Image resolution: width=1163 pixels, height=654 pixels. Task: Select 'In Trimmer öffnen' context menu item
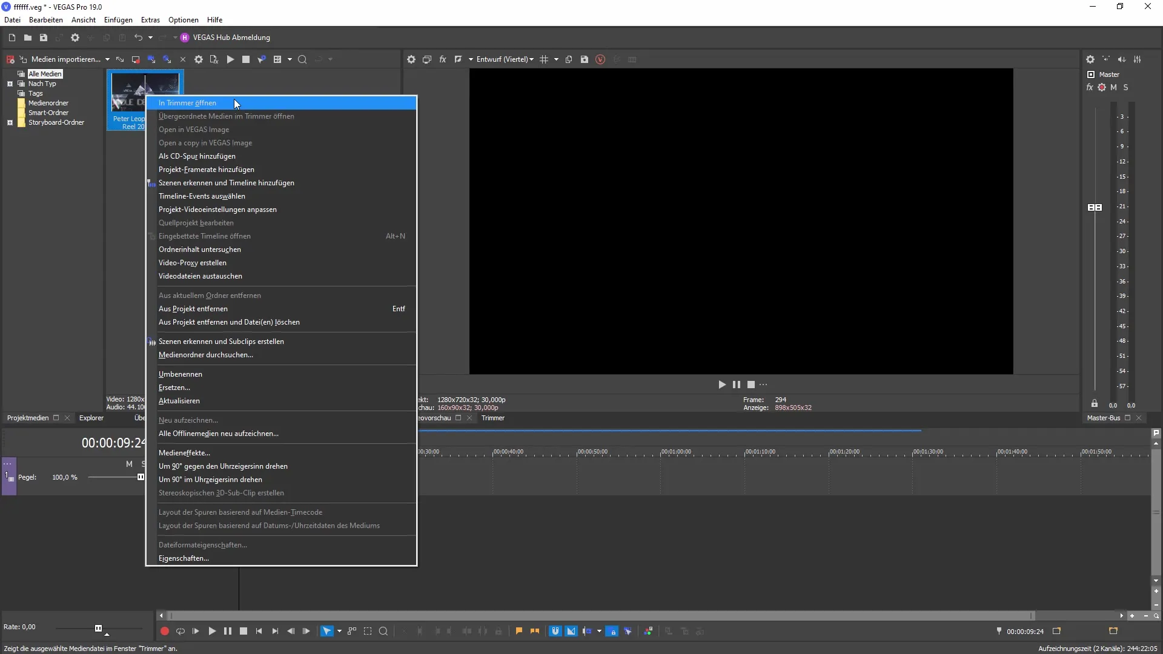(187, 102)
